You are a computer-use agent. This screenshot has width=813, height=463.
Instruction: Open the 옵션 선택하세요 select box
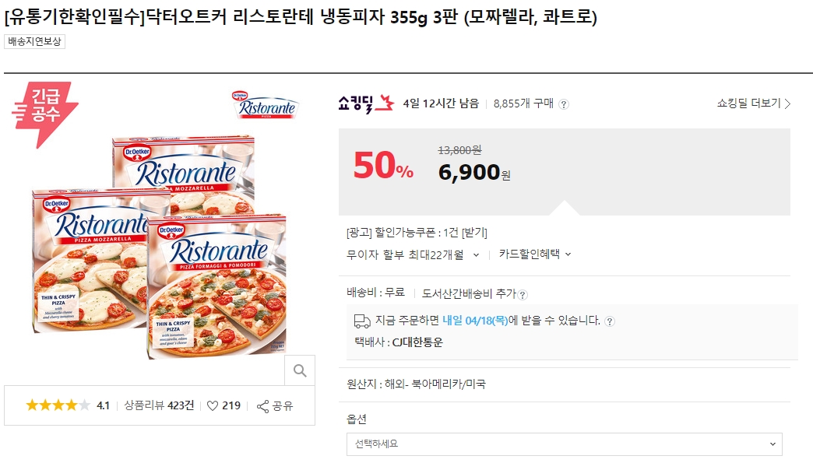pyautogui.click(x=564, y=444)
